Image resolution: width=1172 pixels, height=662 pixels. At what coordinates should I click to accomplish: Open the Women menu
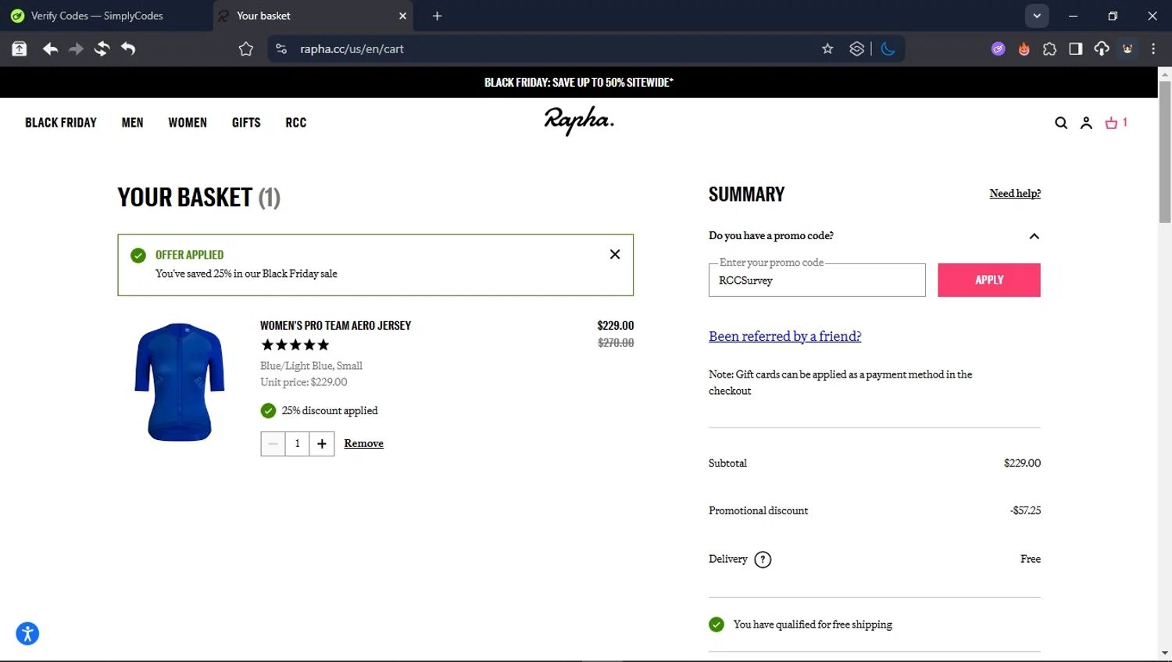coord(188,123)
